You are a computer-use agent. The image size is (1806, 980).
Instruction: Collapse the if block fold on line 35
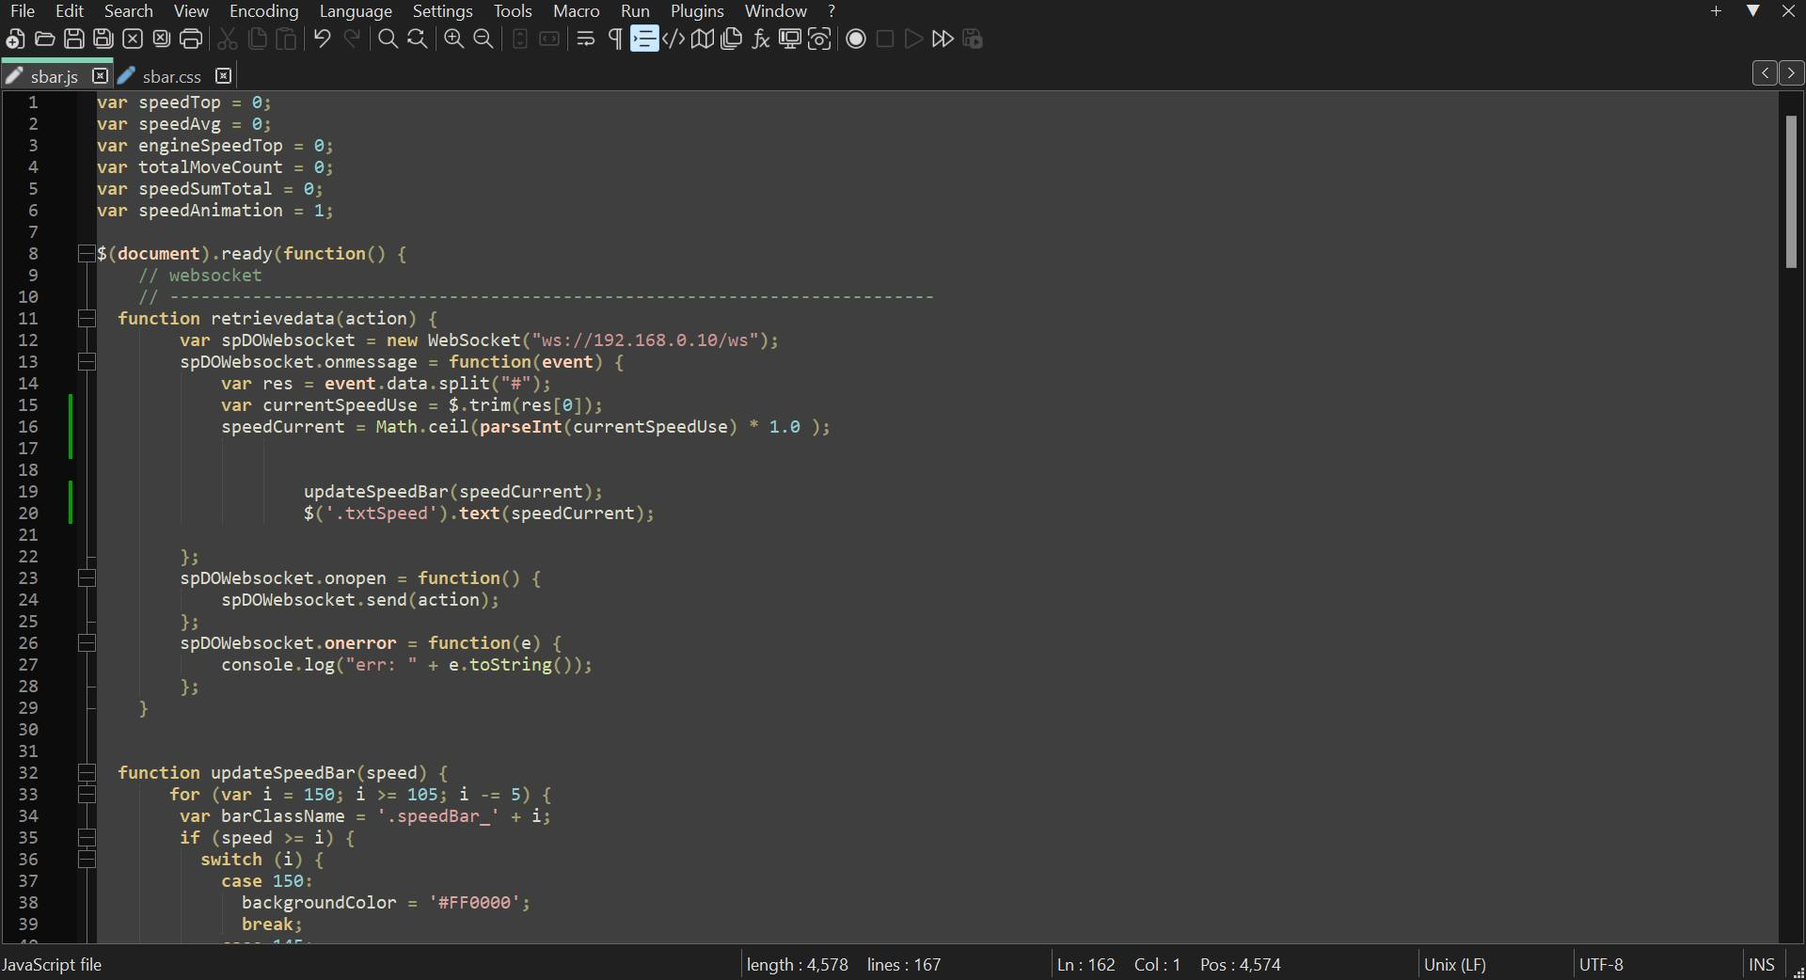pos(87,838)
